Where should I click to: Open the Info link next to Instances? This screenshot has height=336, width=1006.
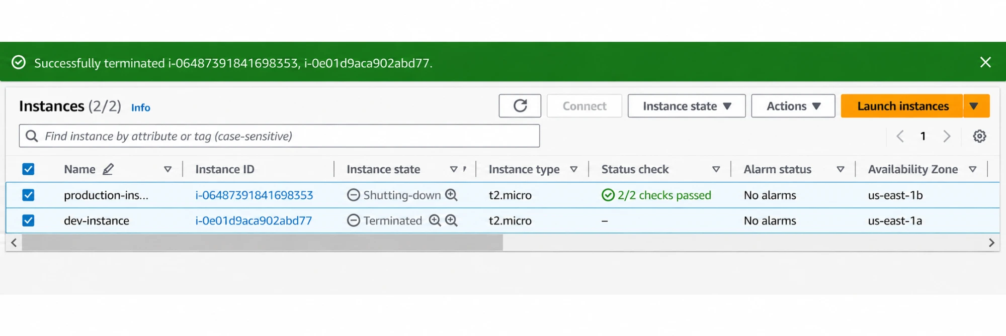click(141, 107)
